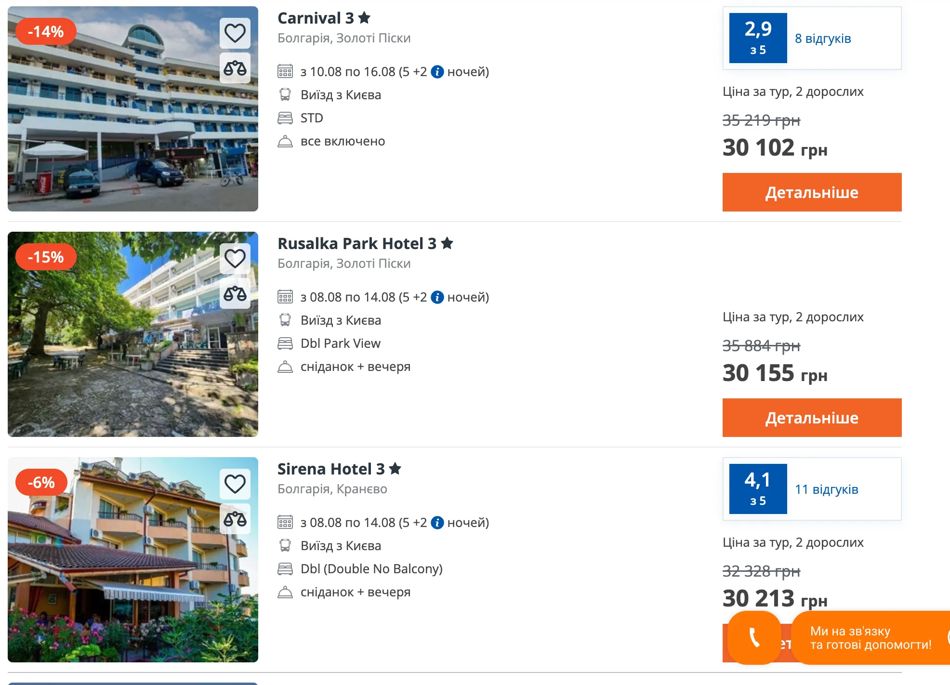Open 11 відгуків reviews for Sirena Hotel

827,489
